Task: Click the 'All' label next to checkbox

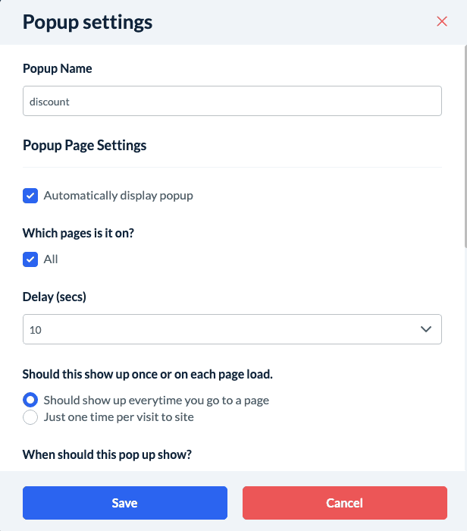Action: (51, 259)
